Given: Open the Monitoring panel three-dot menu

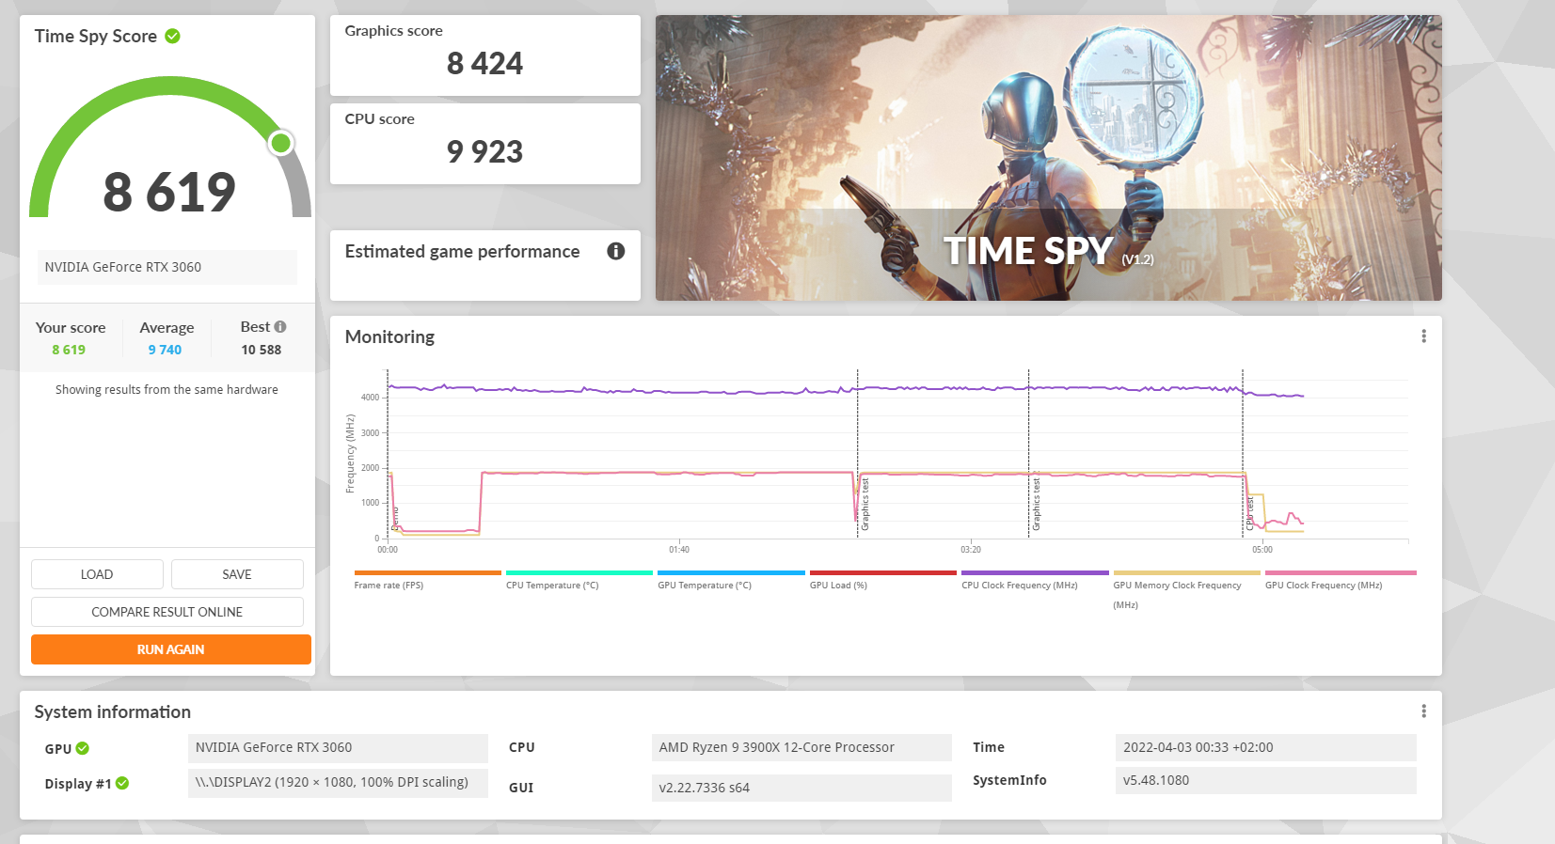Looking at the screenshot, I should [x=1423, y=336].
